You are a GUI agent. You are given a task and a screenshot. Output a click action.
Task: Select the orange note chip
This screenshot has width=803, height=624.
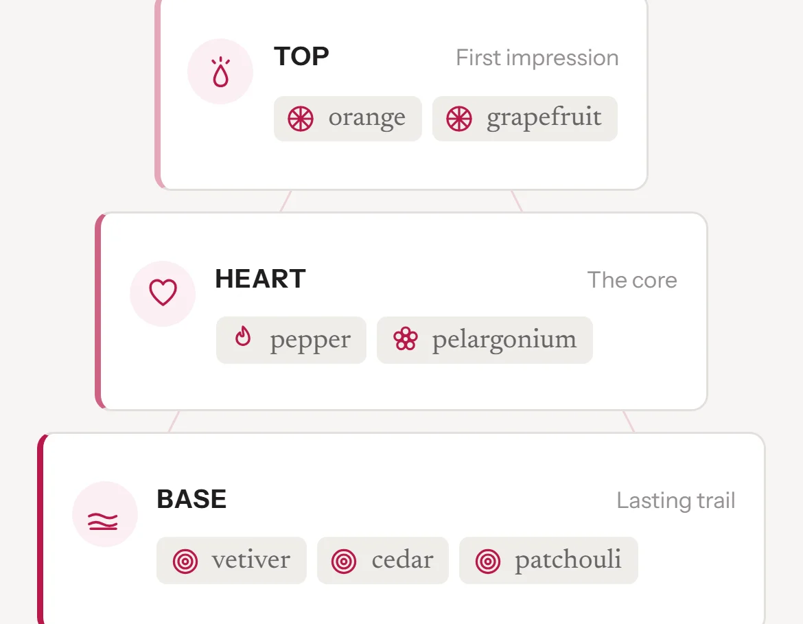(x=348, y=119)
